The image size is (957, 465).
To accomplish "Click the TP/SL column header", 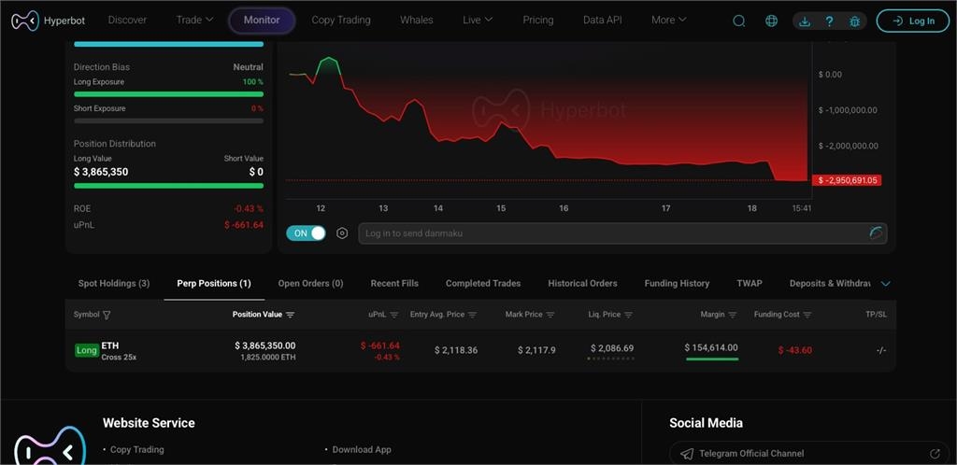I will [875, 315].
